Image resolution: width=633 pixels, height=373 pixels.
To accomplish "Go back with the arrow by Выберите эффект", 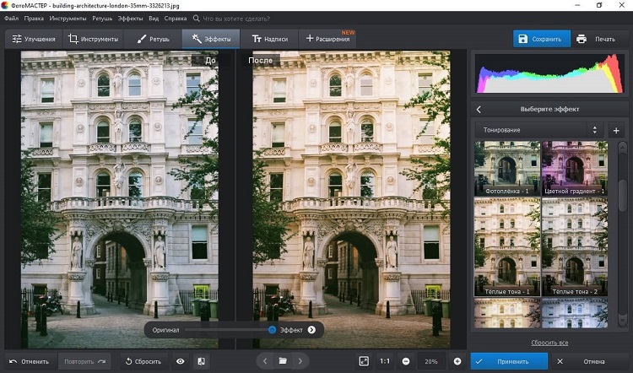I will point(479,110).
